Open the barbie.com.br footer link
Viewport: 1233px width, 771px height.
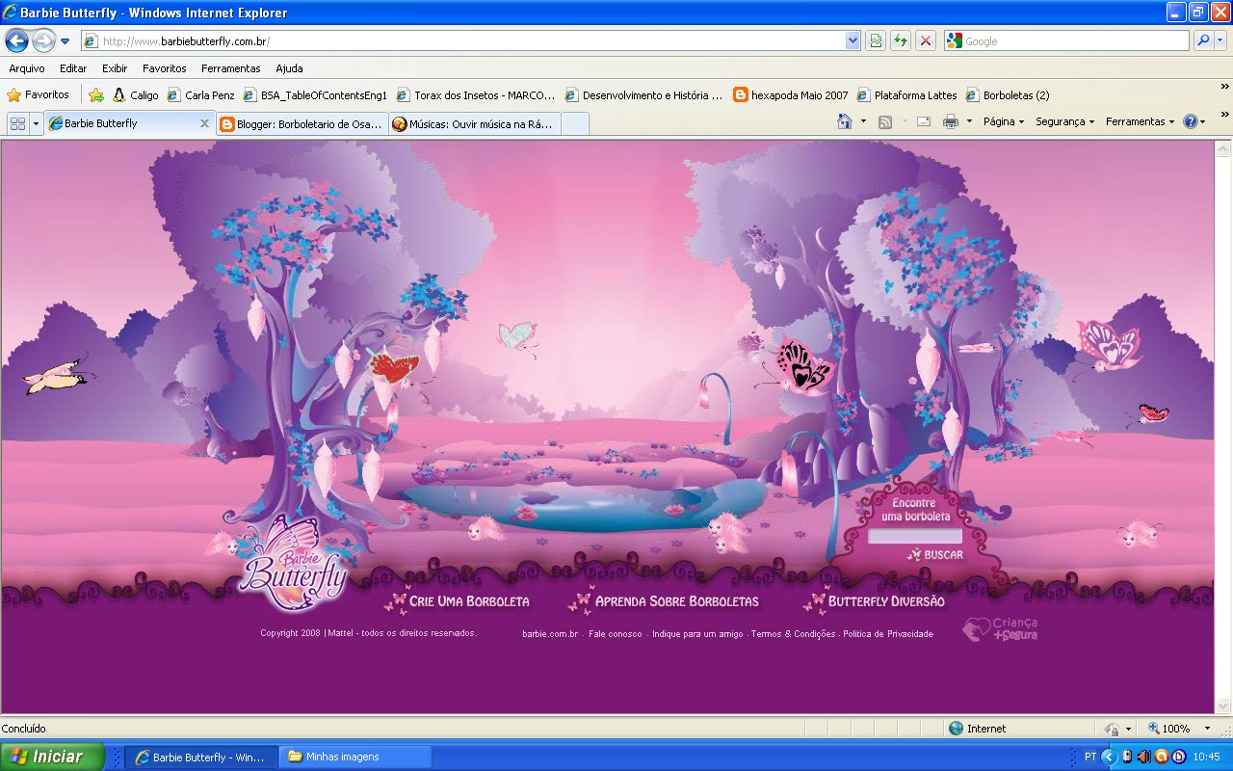(550, 634)
